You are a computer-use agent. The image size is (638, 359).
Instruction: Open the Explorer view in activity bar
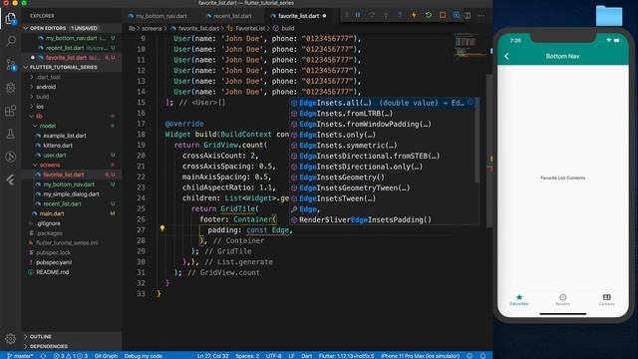11,18
